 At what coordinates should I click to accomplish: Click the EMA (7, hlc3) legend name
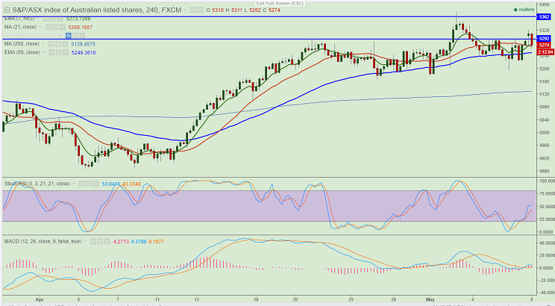[19, 19]
